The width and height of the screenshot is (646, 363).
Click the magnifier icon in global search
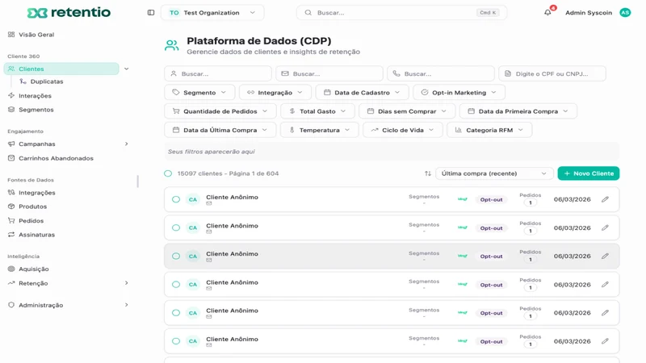(x=308, y=13)
